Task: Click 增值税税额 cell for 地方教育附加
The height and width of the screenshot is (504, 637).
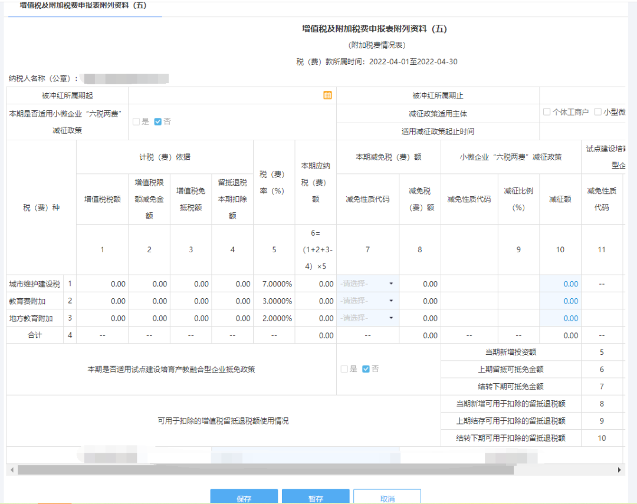Action: (x=103, y=318)
